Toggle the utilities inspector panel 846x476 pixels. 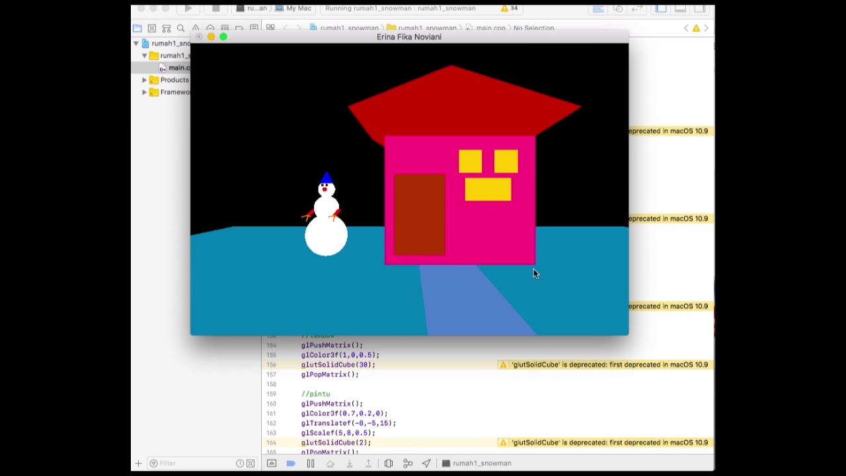click(x=701, y=9)
